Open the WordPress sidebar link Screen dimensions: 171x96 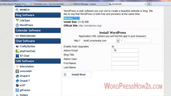26,25
